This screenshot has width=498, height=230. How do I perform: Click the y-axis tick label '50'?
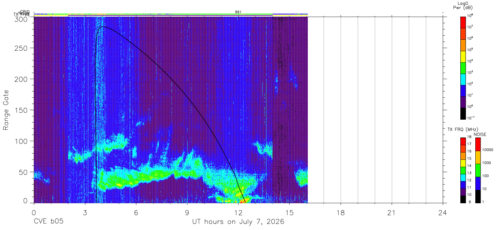click(24, 172)
